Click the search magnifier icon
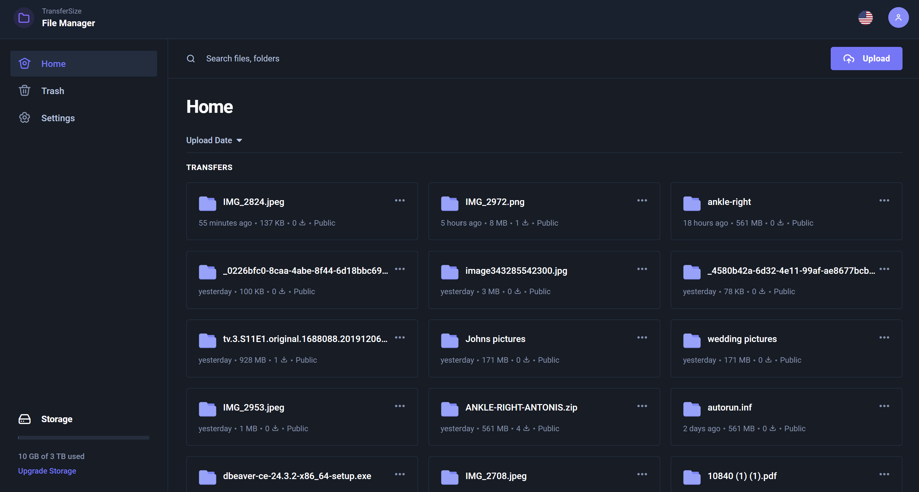 click(x=191, y=59)
